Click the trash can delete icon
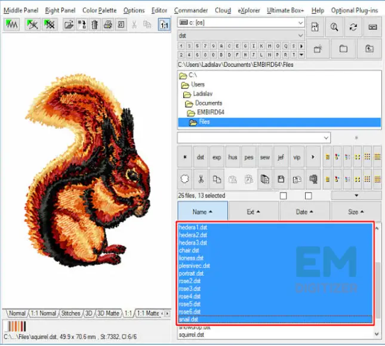The image size is (385, 346). coord(95,24)
